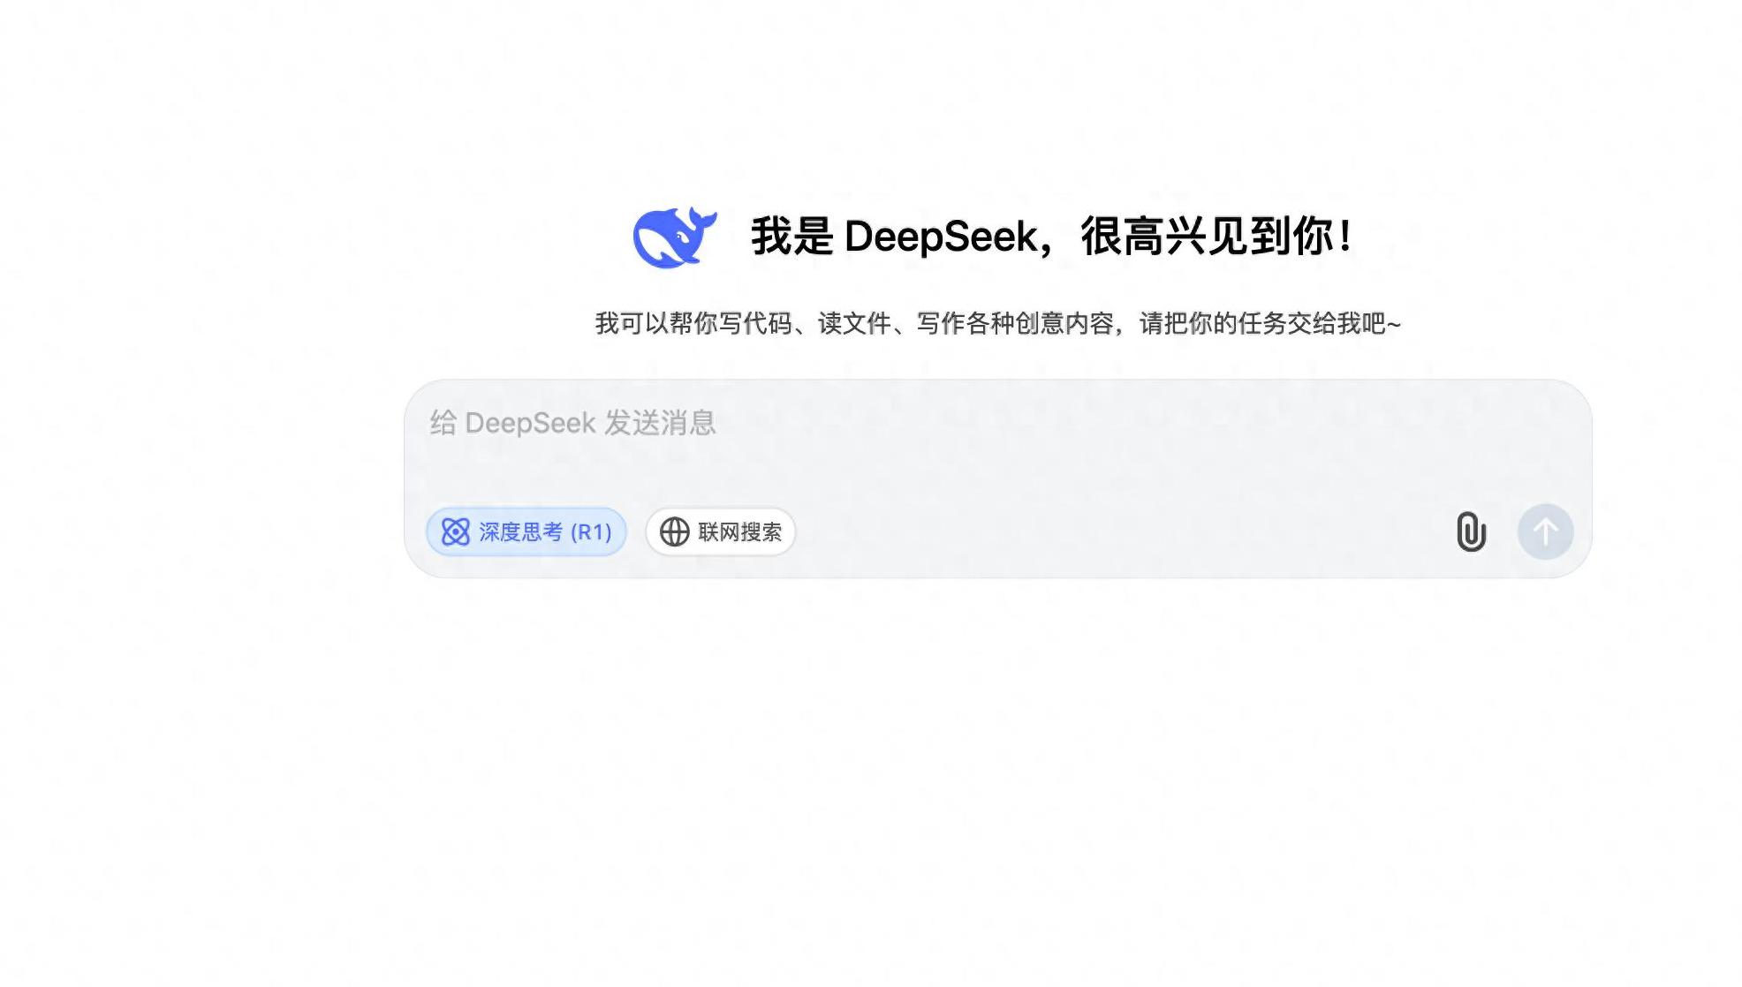
Task: Click the 联网搜索 label text
Action: [x=740, y=531]
